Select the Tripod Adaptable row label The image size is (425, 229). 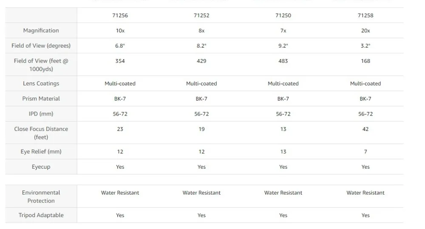tap(41, 215)
